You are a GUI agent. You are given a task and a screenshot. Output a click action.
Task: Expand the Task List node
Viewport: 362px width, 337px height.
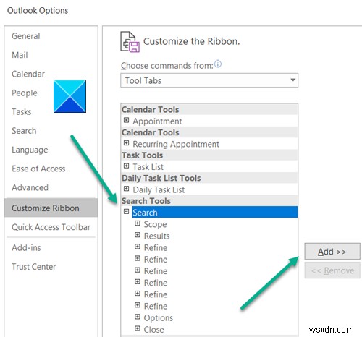(x=126, y=166)
